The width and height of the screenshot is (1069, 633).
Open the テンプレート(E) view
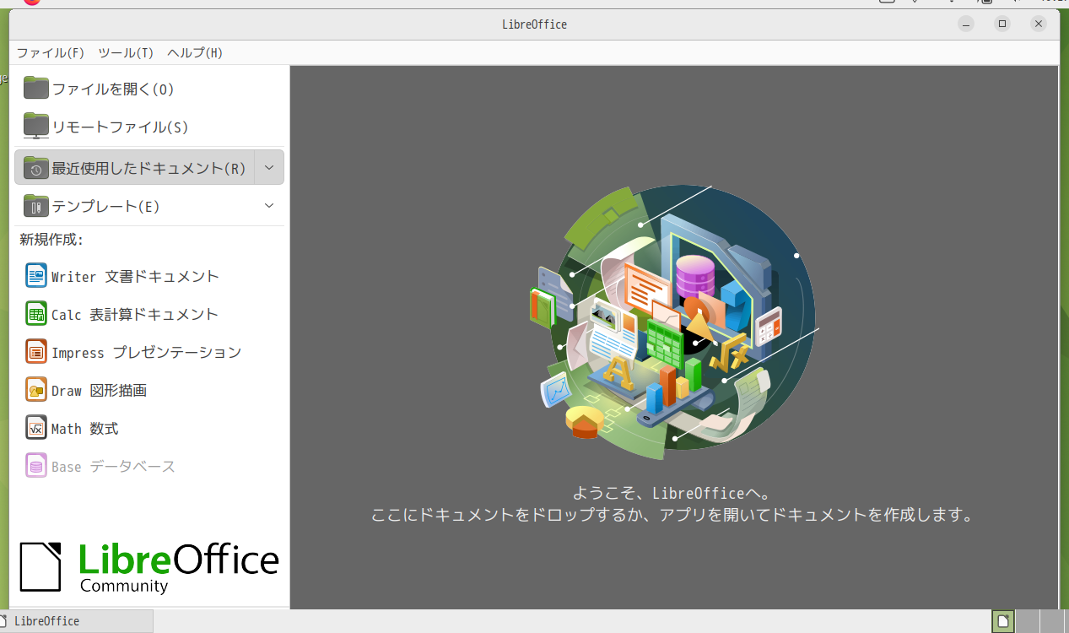[134, 205]
